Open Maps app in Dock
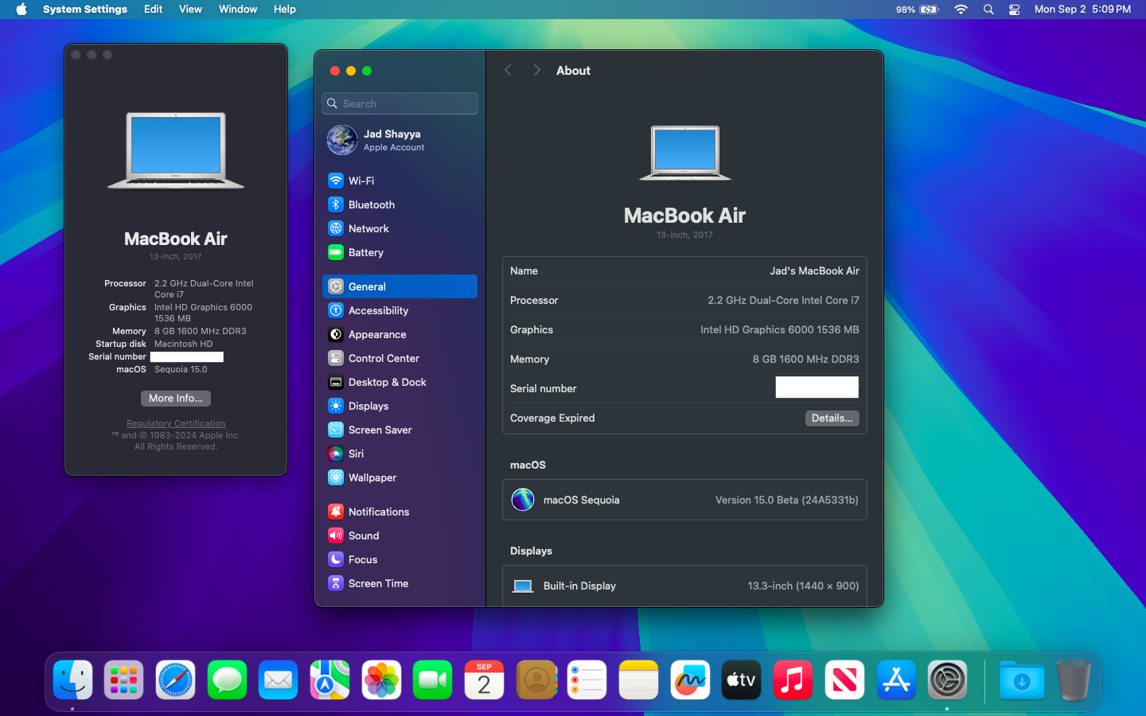 [329, 680]
